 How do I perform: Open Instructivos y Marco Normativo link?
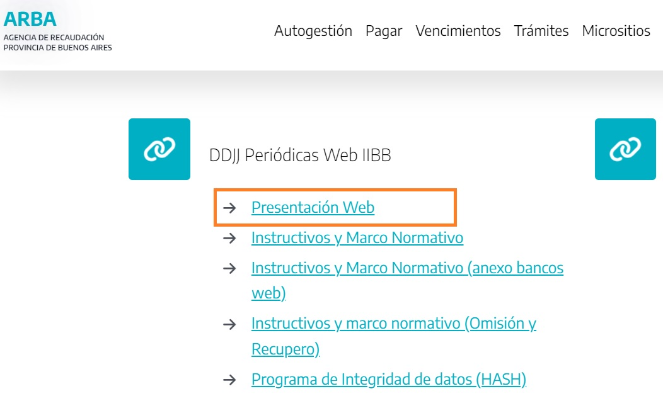[x=357, y=238]
